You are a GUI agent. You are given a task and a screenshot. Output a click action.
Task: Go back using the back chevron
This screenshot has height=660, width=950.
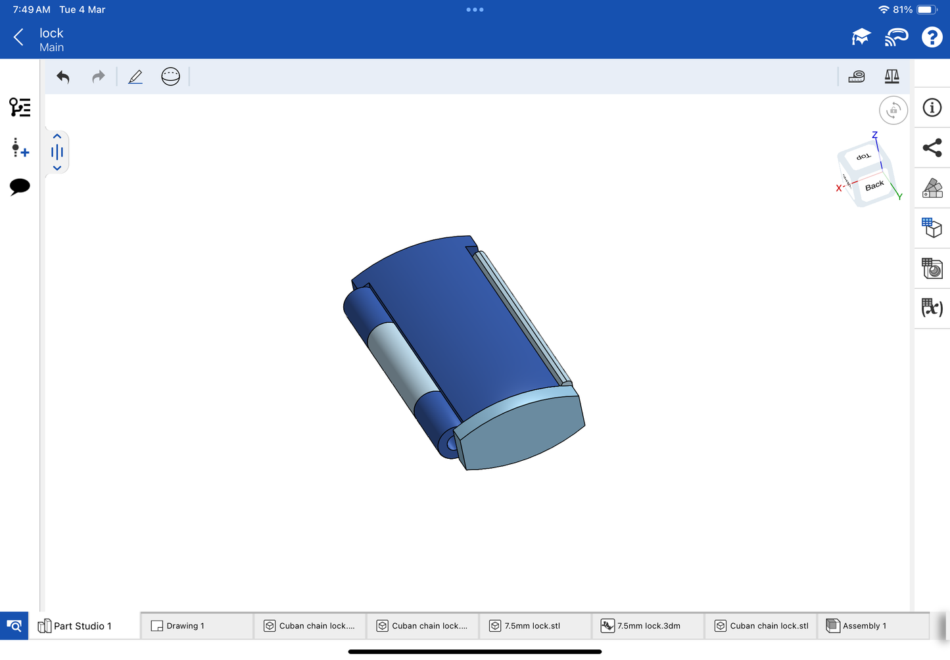coord(18,37)
